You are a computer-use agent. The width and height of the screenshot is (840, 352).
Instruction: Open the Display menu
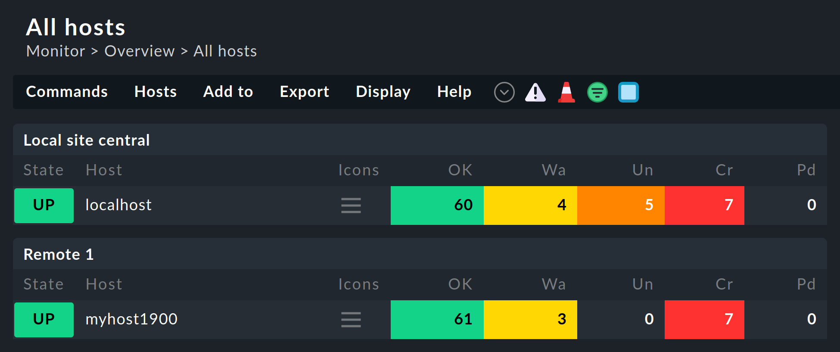pyautogui.click(x=383, y=92)
